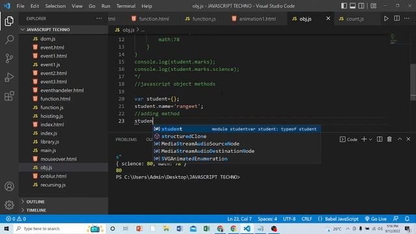The image size is (416, 234).
Task: Close the obj.js editor tab
Action: (x=328, y=19)
